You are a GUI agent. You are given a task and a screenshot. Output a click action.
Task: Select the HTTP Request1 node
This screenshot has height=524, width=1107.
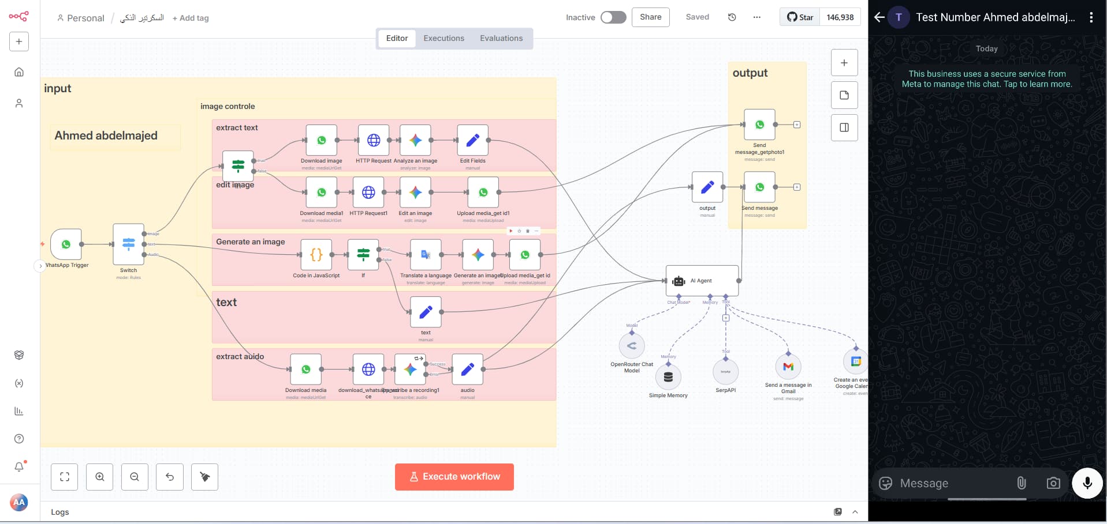tap(368, 193)
